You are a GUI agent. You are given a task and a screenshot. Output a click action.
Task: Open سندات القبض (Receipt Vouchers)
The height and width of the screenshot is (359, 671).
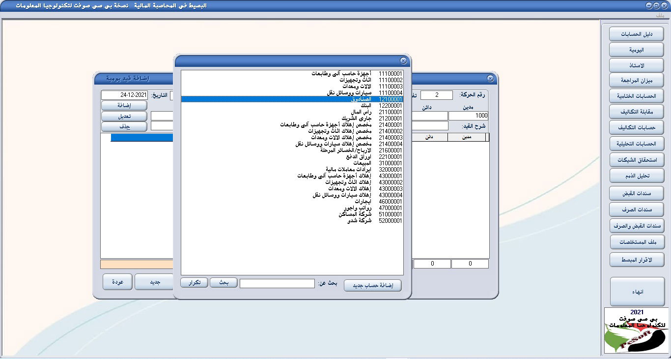pyautogui.click(x=636, y=193)
